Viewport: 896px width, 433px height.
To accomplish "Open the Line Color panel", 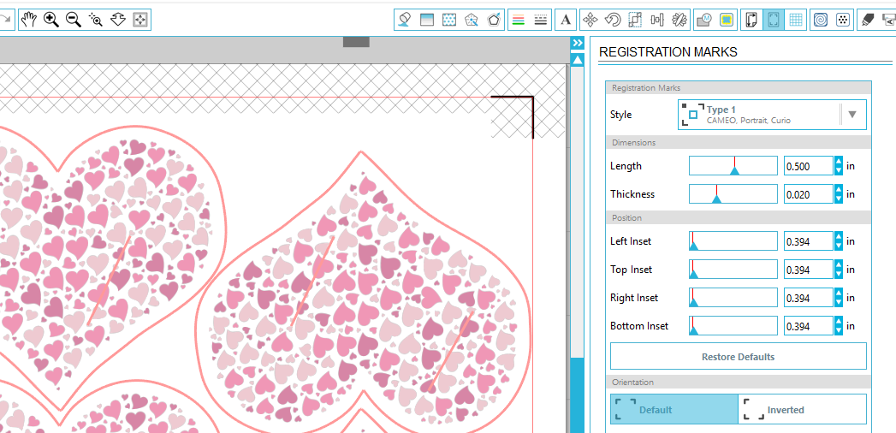I will pyautogui.click(x=517, y=20).
